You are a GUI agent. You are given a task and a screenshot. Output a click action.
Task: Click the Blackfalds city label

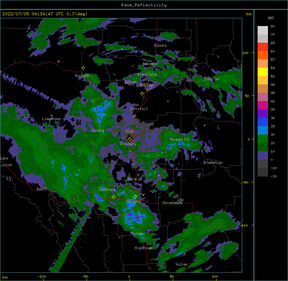[147, 74]
